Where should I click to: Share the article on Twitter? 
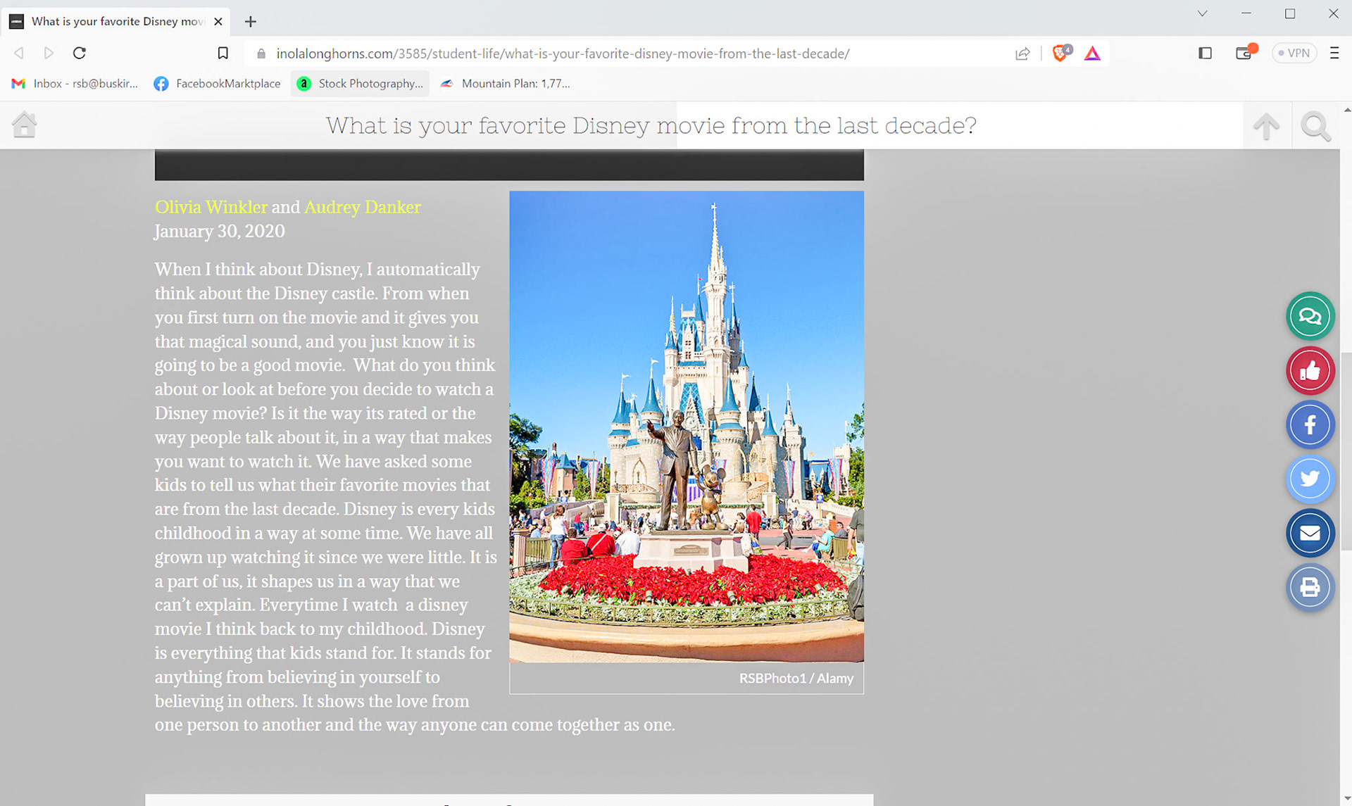1310,479
